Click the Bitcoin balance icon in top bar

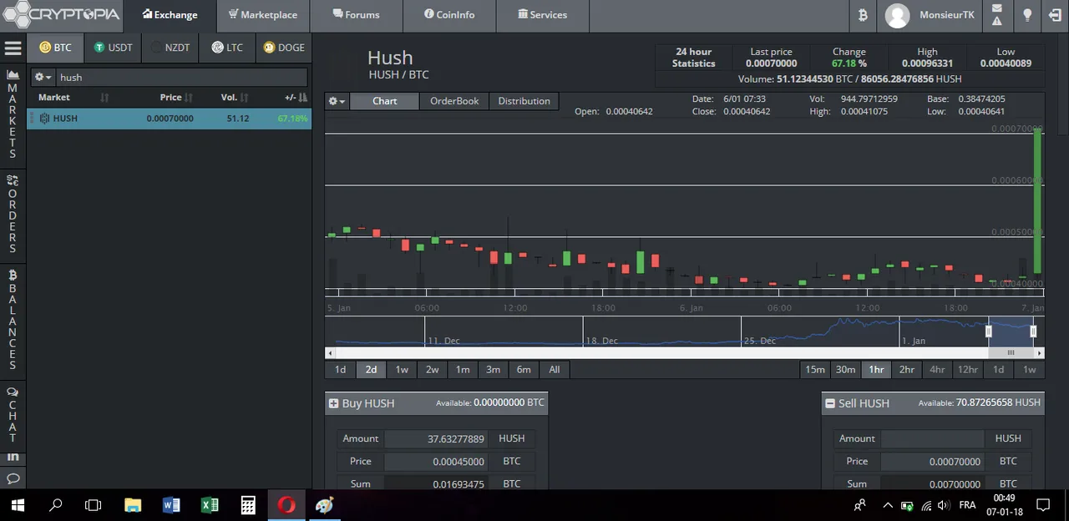(x=863, y=15)
